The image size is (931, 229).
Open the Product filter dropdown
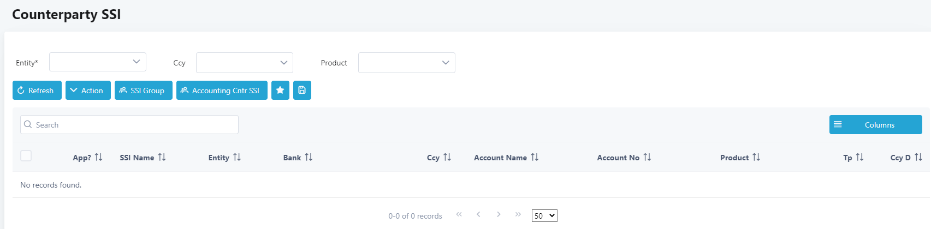pos(407,63)
